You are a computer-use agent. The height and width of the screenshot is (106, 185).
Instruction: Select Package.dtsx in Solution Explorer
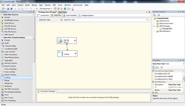pos(167,29)
